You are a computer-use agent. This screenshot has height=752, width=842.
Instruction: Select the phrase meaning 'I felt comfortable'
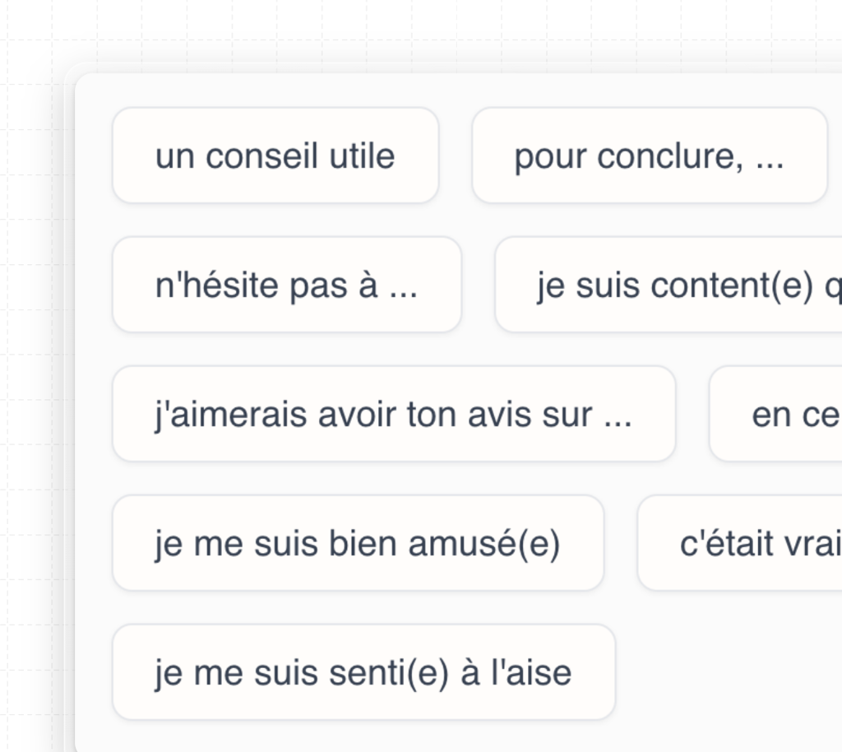pos(363,672)
